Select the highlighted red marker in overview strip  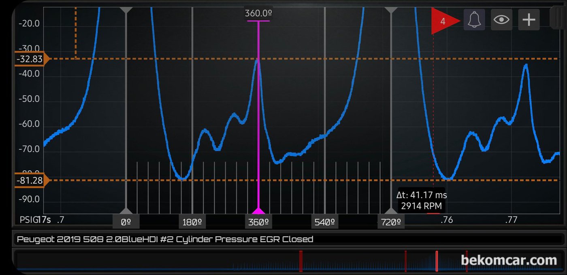click(x=437, y=261)
